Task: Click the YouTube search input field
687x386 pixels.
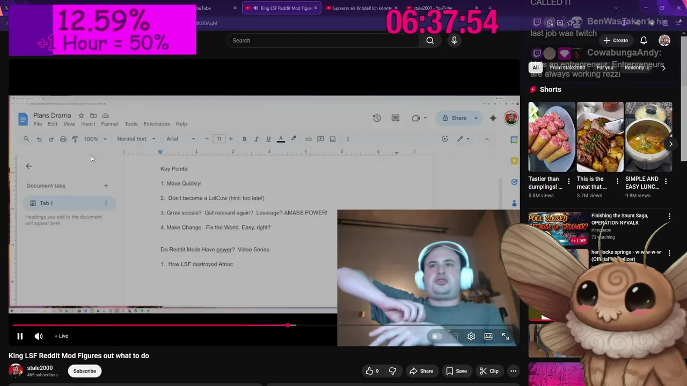Action: tap(323, 40)
